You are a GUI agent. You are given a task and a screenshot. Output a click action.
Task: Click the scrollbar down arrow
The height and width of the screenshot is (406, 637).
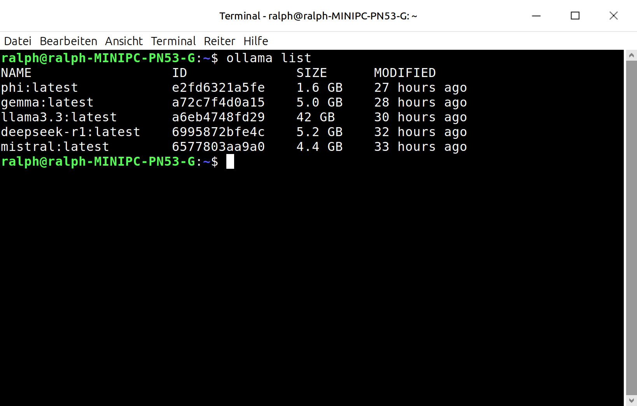click(631, 400)
